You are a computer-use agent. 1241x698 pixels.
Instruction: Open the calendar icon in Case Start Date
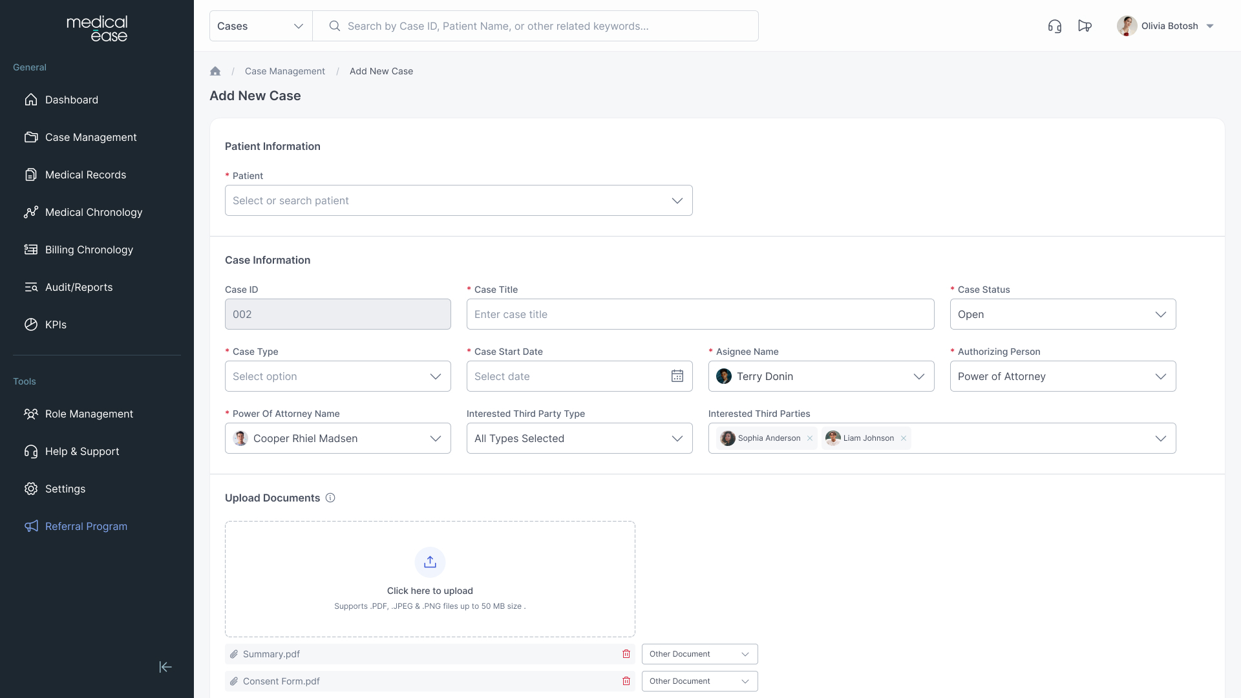(x=677, y=376)
